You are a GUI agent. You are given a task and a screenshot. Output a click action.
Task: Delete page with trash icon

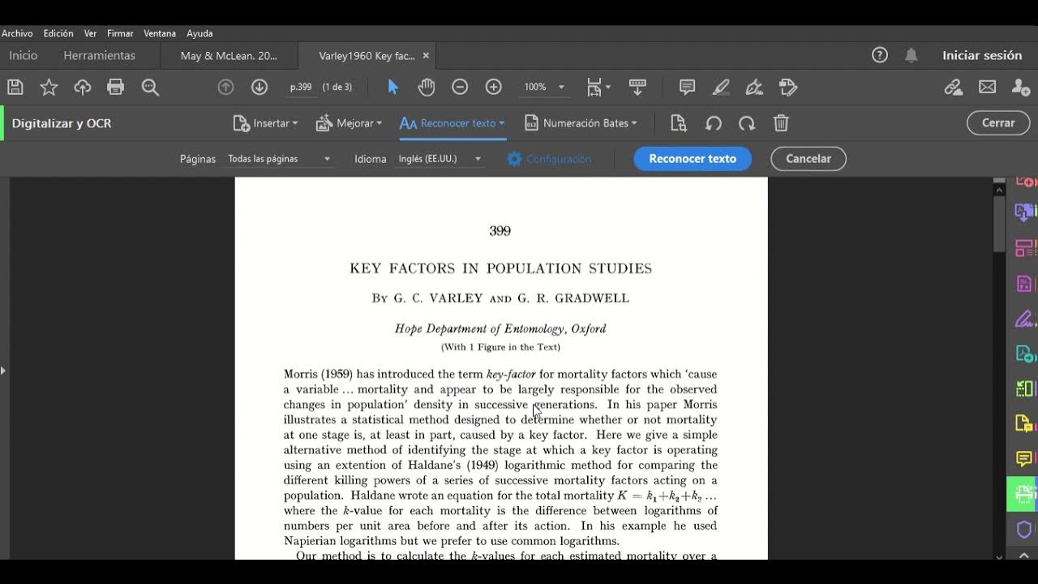pyautogui.click(x=781, y=123)
